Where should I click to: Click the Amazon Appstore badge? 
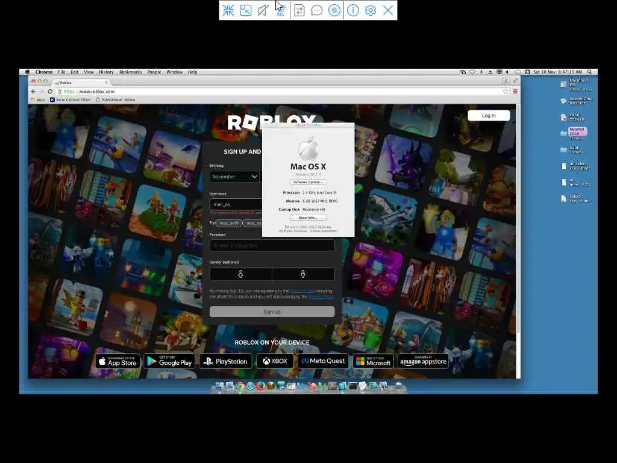(423, 361)
